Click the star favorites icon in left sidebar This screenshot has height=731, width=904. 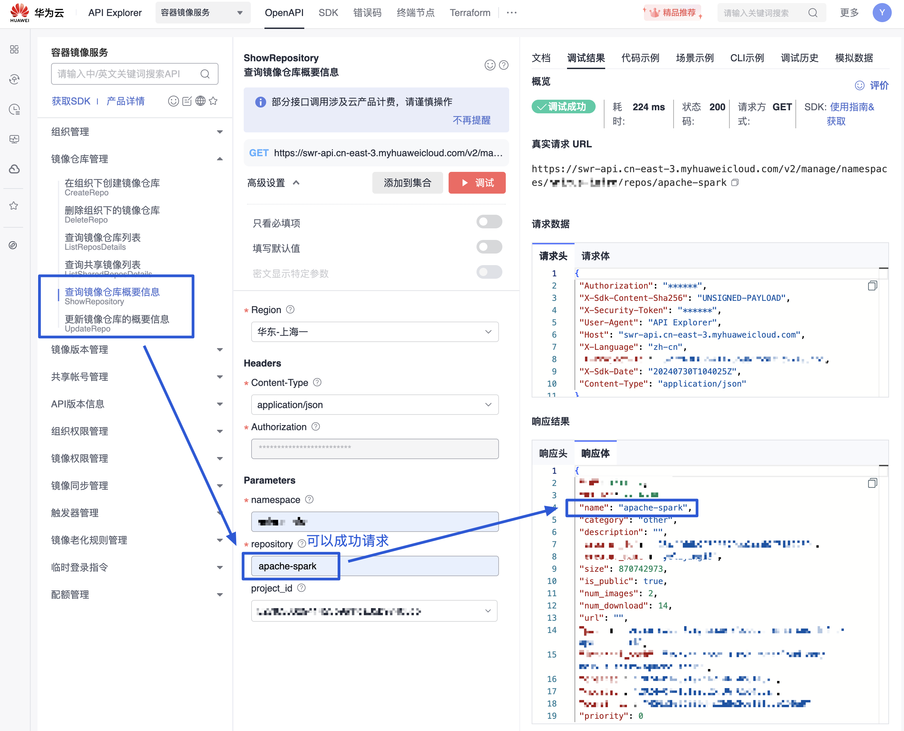14,206
